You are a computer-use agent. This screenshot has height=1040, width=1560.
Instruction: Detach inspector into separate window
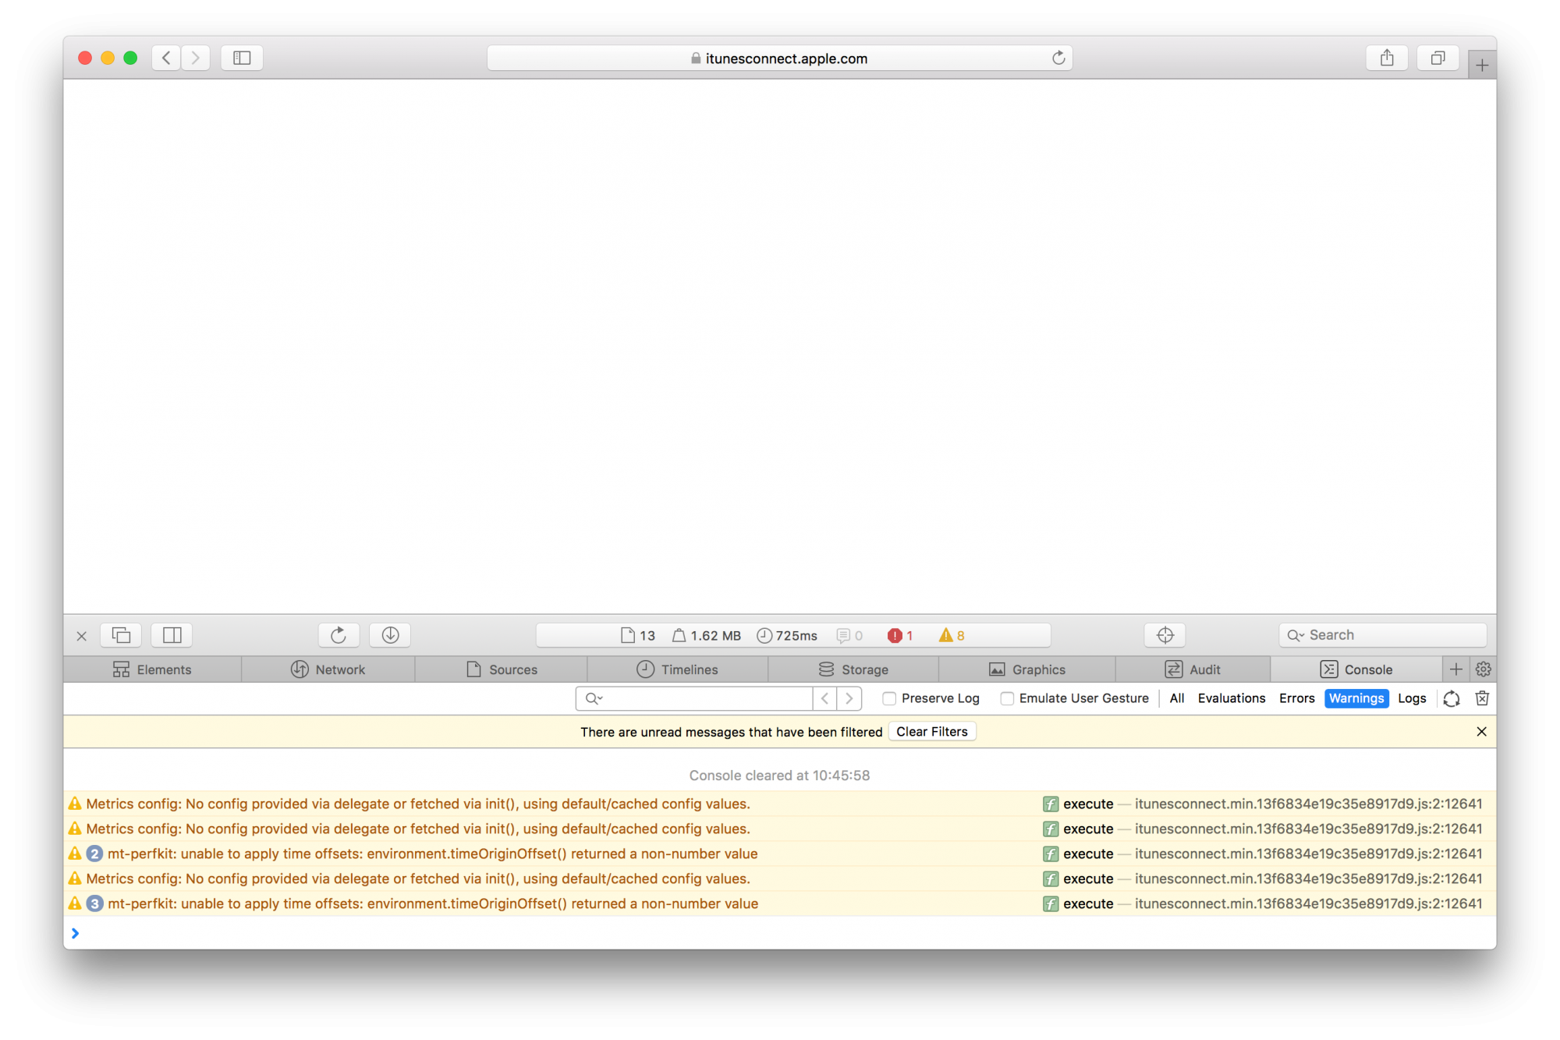coord(122,635)
